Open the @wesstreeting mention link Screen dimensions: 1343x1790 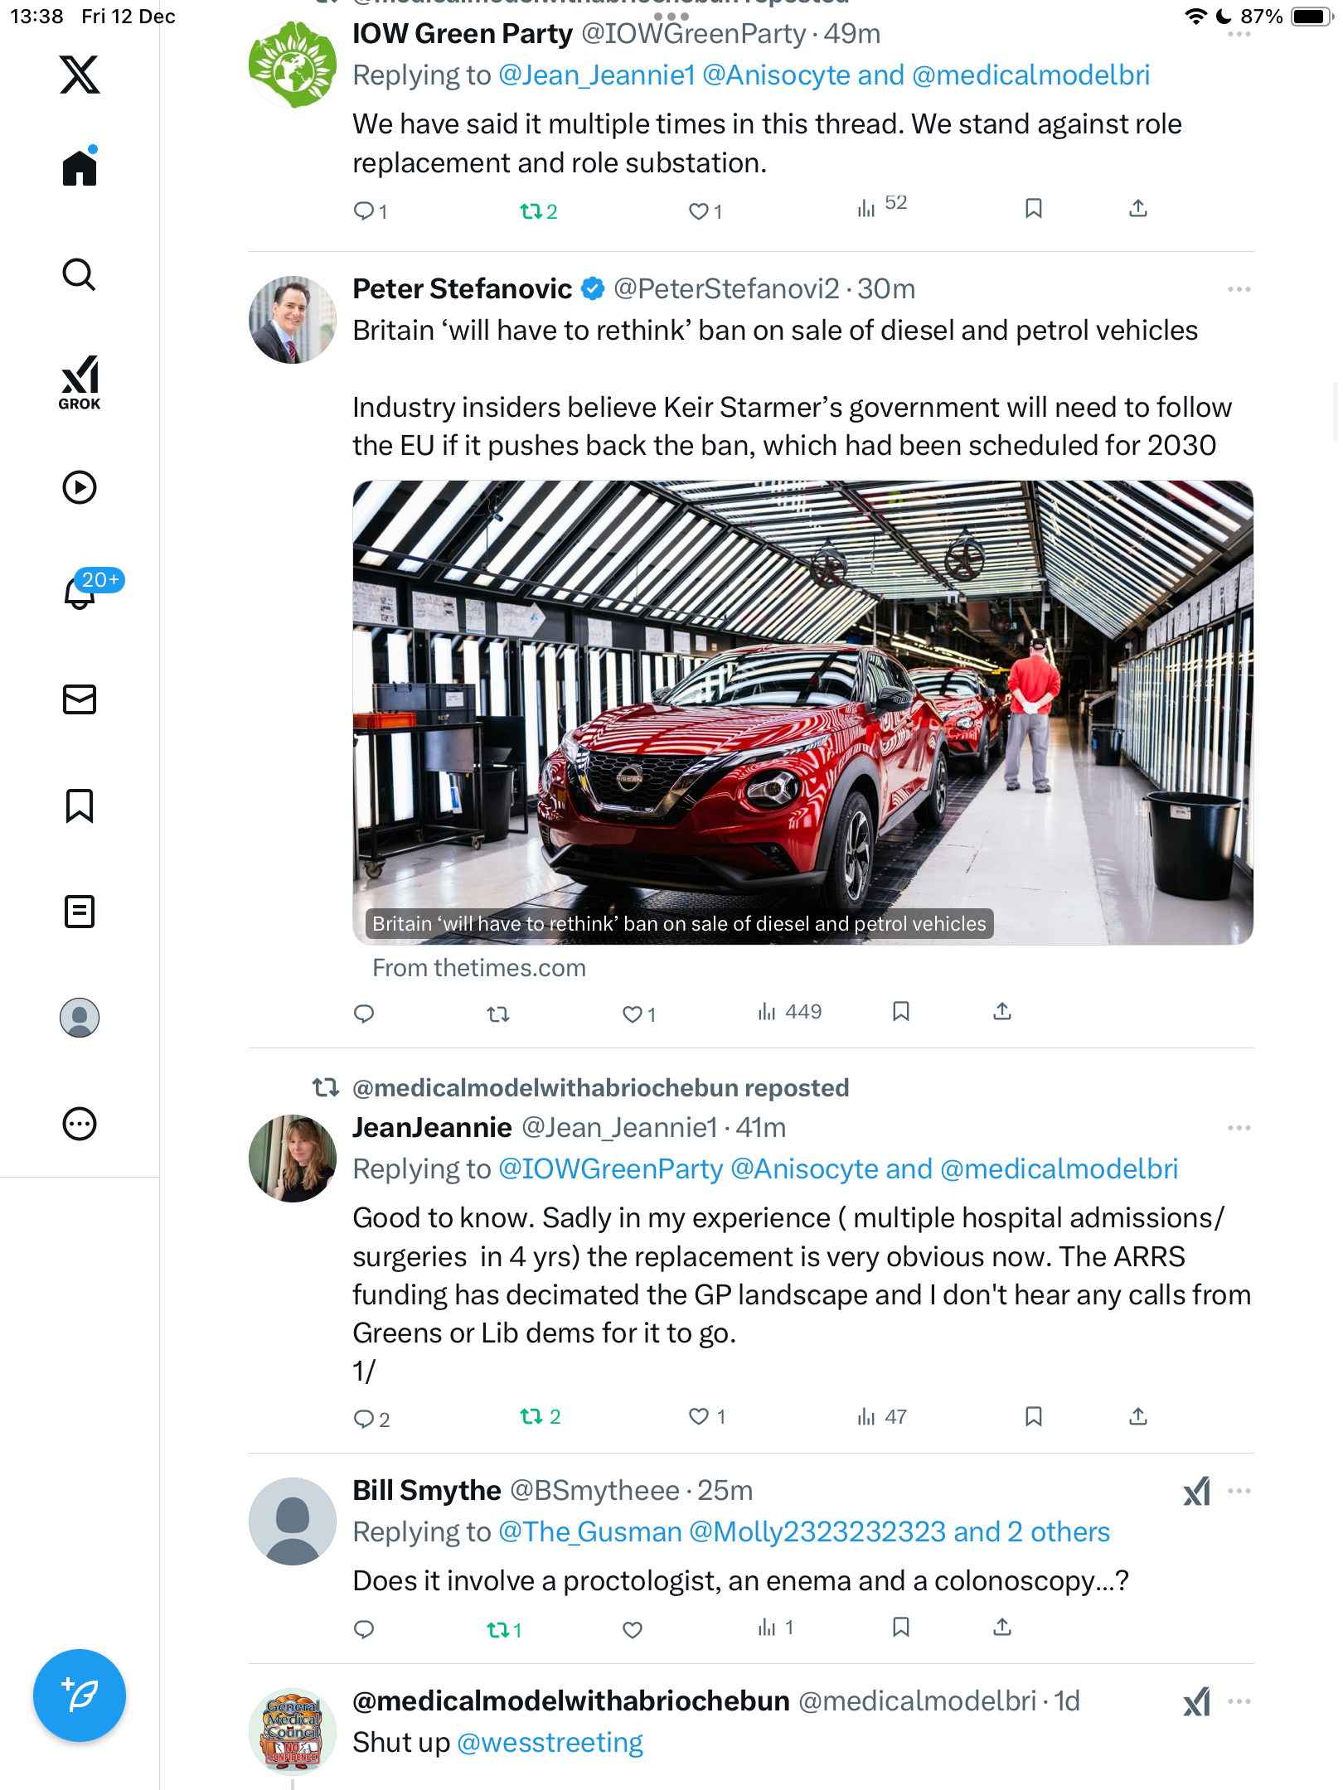(550, 1743)
